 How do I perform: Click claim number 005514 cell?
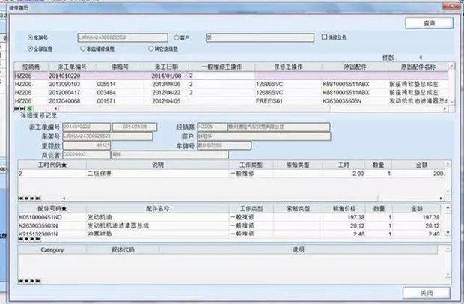coord(120,84)
